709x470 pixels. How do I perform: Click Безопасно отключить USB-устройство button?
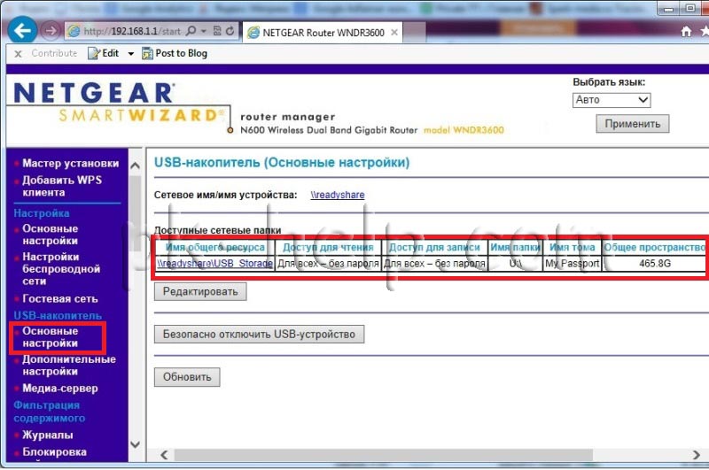tap(259, 334)
